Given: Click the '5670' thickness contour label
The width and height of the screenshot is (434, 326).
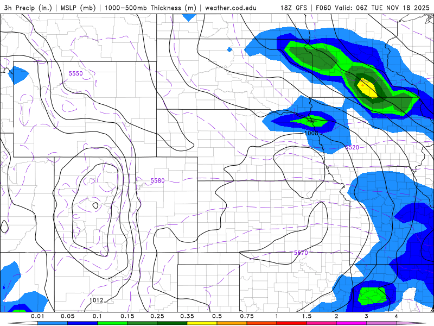Looking at the screenshot, I should click(x=301, y=253).
